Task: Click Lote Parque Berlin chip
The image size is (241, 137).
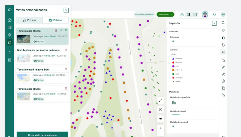Action: 145,15
